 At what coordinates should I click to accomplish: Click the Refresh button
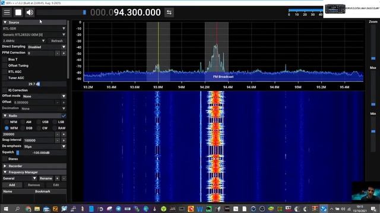pyautogui.click(x=57, y=41)
